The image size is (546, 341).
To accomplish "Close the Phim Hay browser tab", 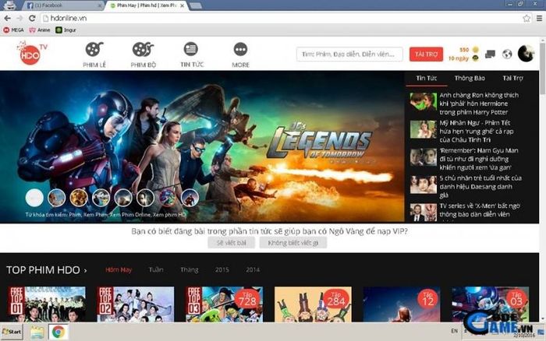I will coord(182,5).
